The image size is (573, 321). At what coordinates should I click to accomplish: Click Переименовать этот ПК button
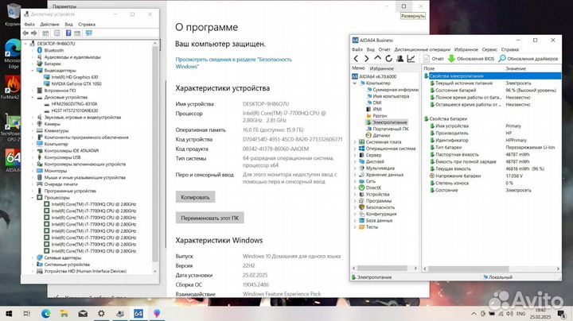click(x=210, y=218)
